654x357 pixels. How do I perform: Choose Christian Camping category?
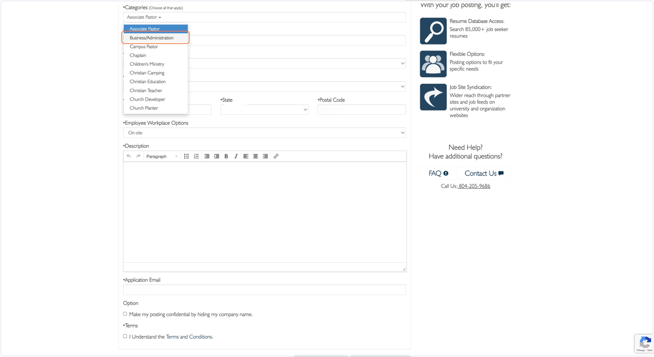(x=155, y=73)
